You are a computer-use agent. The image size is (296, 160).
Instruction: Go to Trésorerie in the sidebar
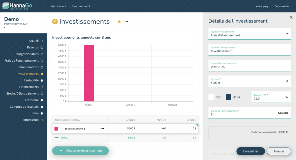[32, 100]
